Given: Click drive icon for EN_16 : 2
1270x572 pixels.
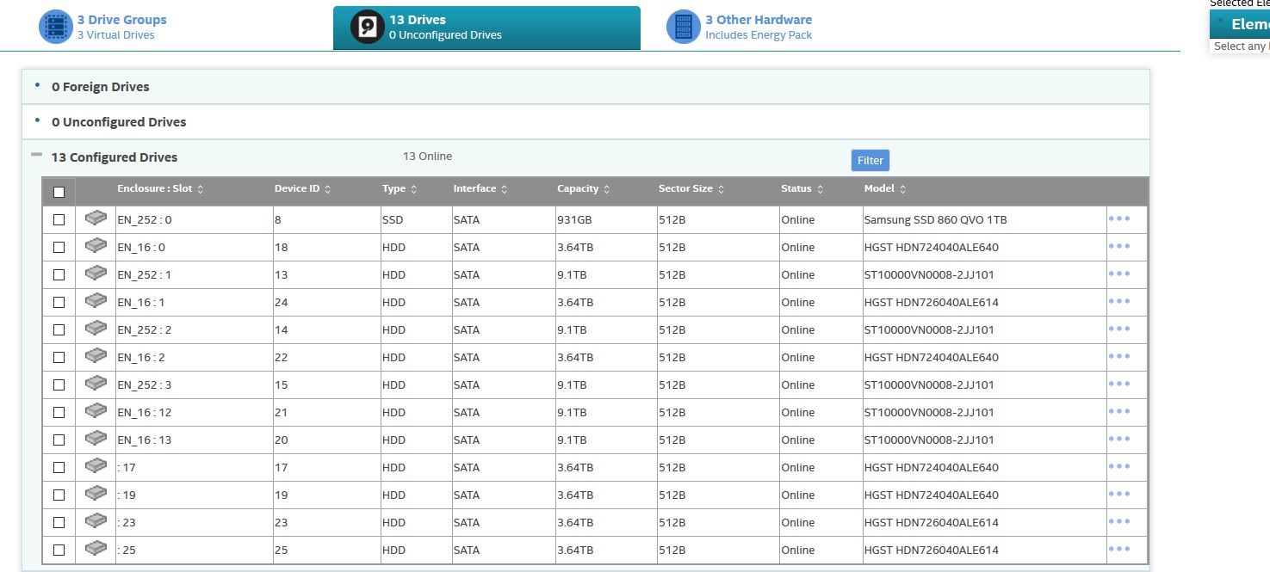Looking at the screenshot, I should click(96, 356).
